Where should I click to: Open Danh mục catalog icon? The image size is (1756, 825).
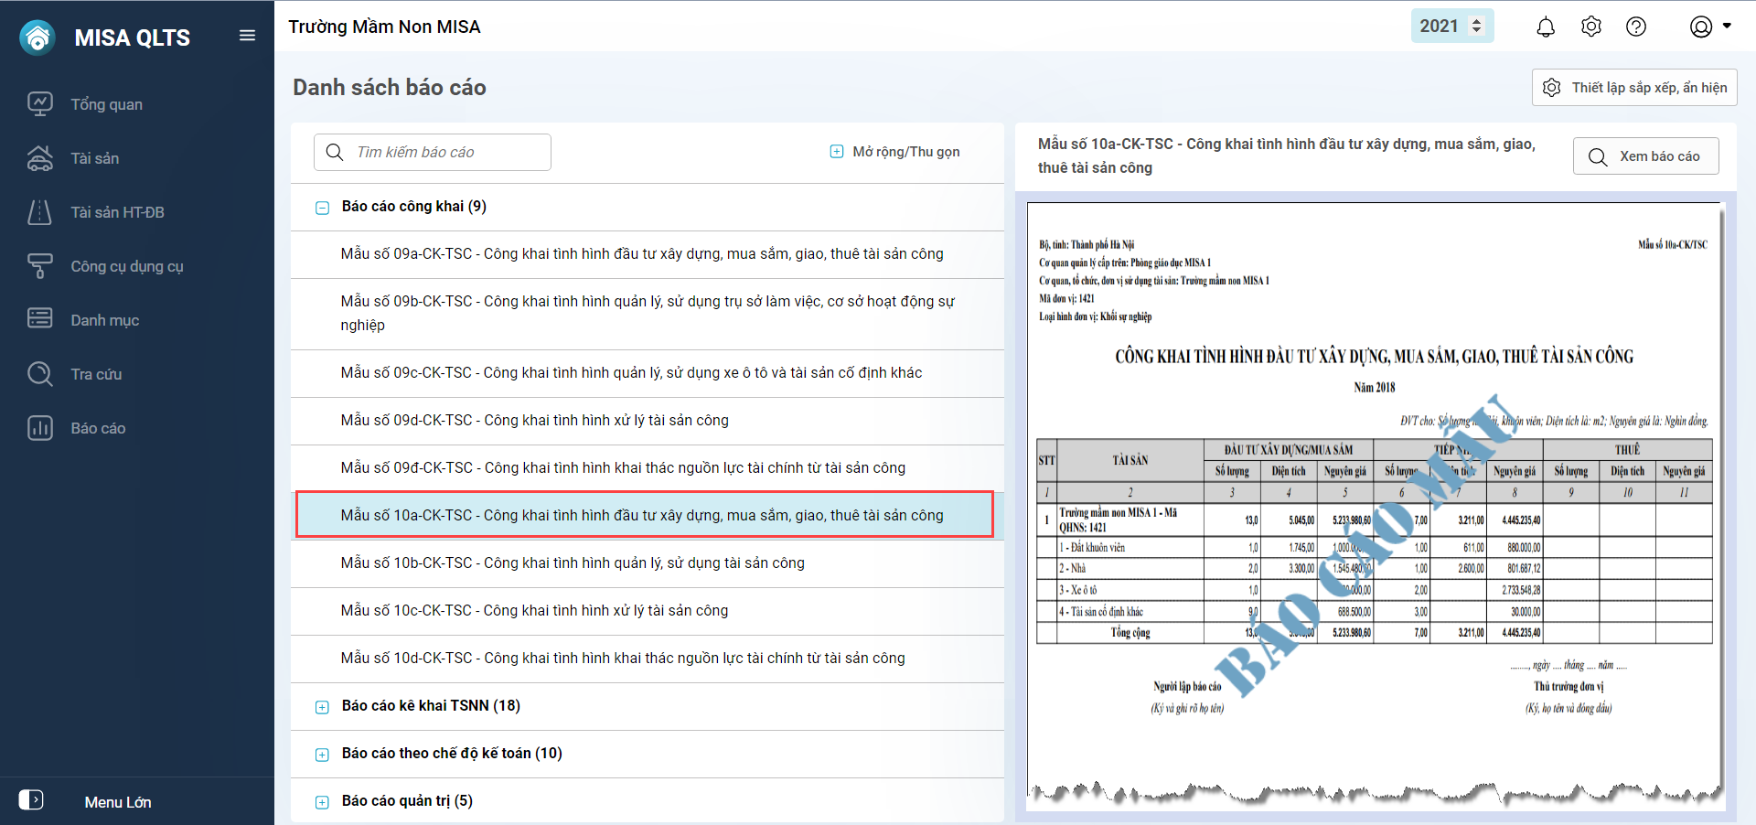(x=40, y=319)
